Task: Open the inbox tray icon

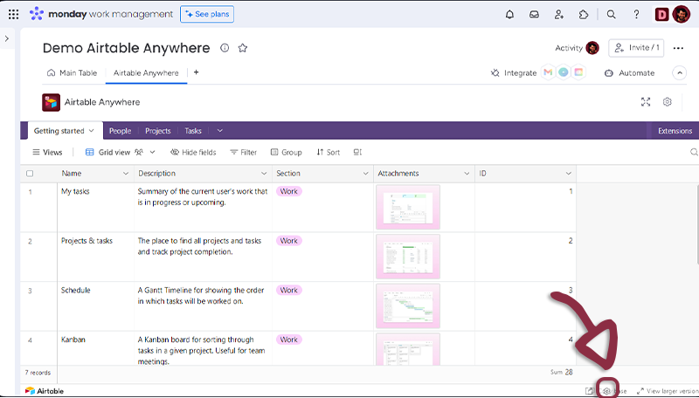Action: 534,14
